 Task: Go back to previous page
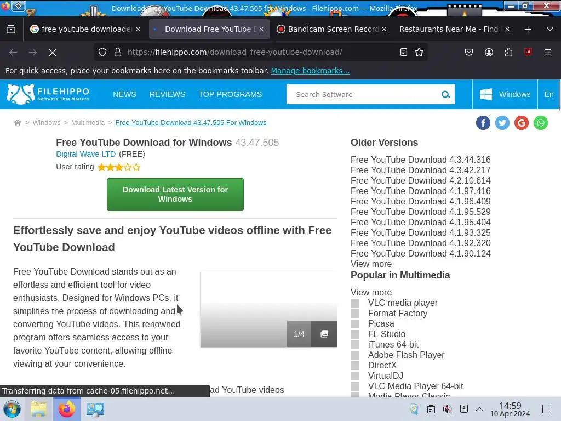point(13,53)
